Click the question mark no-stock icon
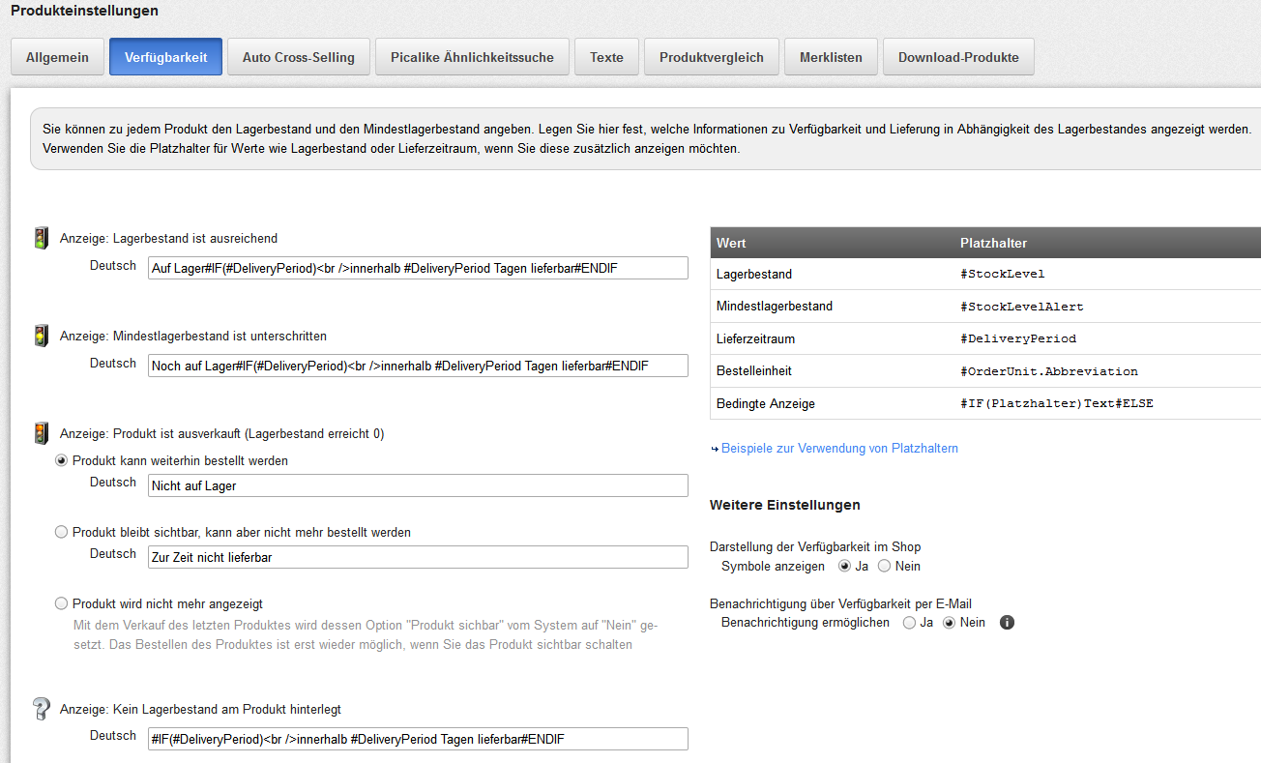The width and height of the screenshot is (1261, 763). (x=42, y=709)
